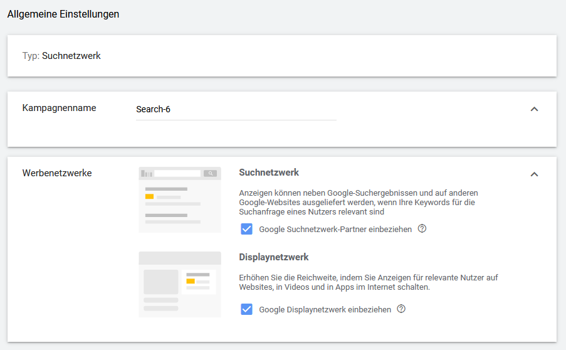Click the Suchnetzwerk heading
Image resolution: width=566 pixels, height=350 pixels.
pyautogui.click(x=269, y=172)
